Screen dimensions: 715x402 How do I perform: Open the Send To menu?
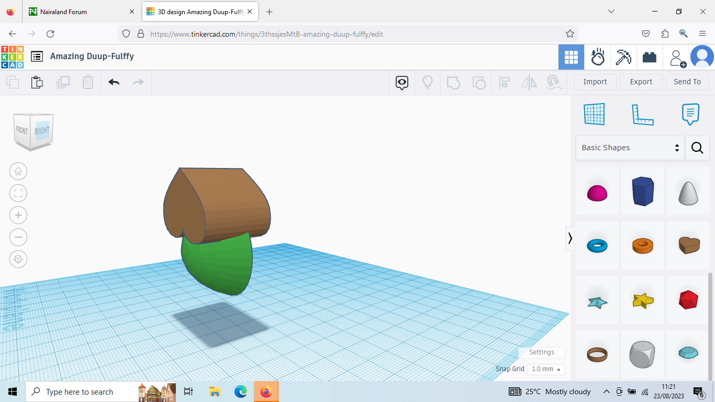tap(687, 82)
